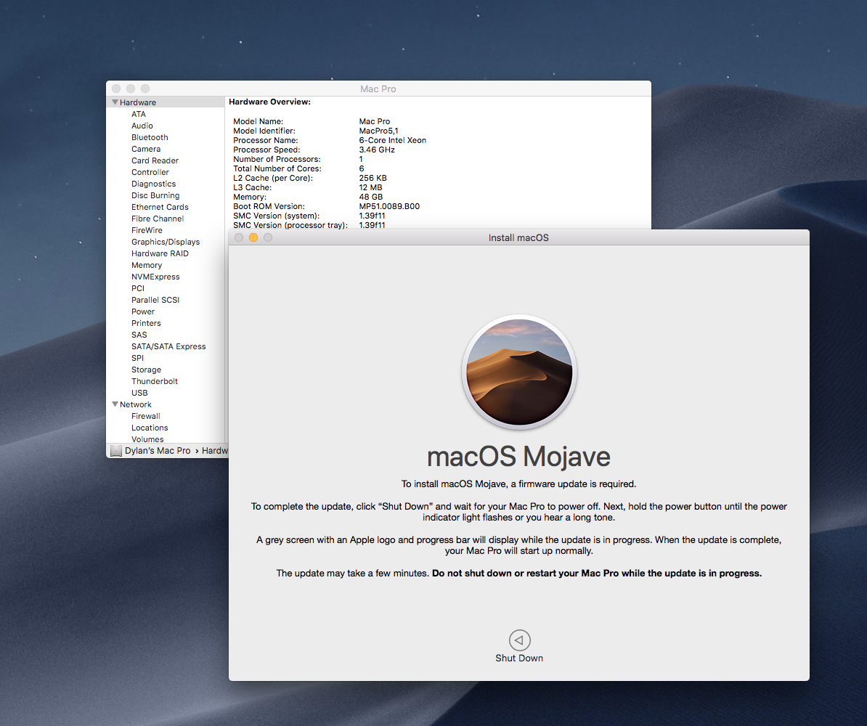
Task: Select Network in the sidebar
Action: pyautogui.click(x=136, y=404)
